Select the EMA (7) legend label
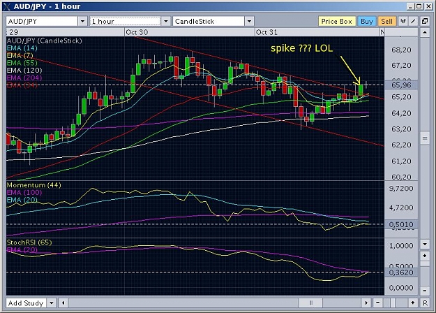Viewport: 436px width, 313px height. click(20, 55)
